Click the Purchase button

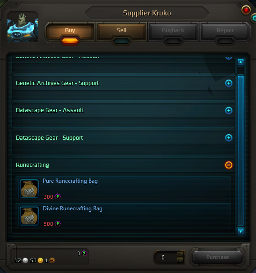point(218,257)
